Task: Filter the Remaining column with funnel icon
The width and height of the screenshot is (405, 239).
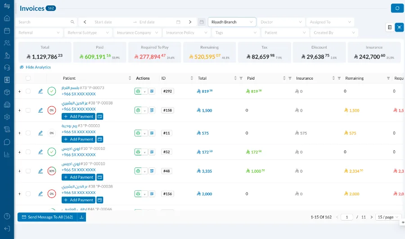Action: click(388, 78)
